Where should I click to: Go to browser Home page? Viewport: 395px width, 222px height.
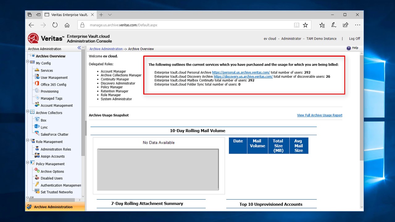67,25
